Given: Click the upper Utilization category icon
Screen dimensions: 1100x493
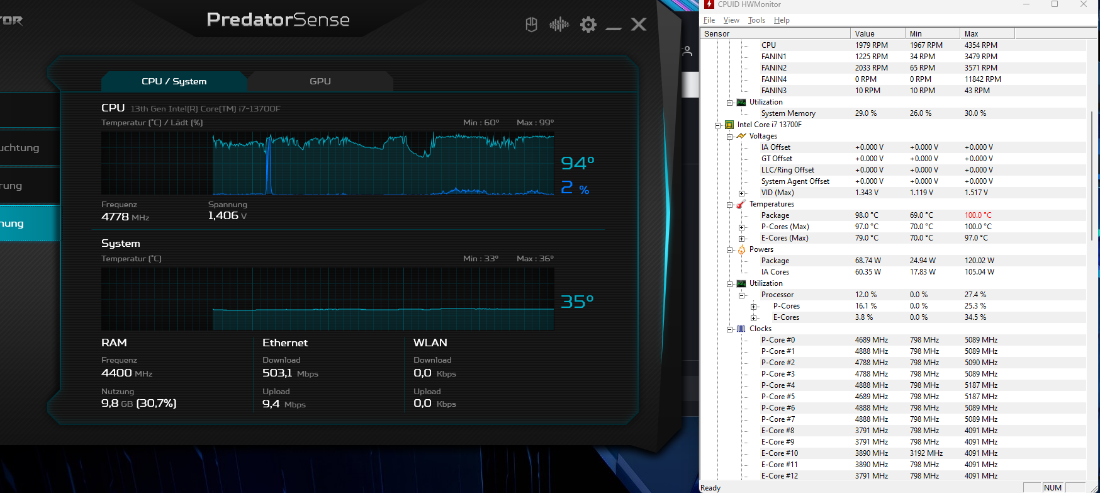Looking at the screenshot, I should (741, 102).
